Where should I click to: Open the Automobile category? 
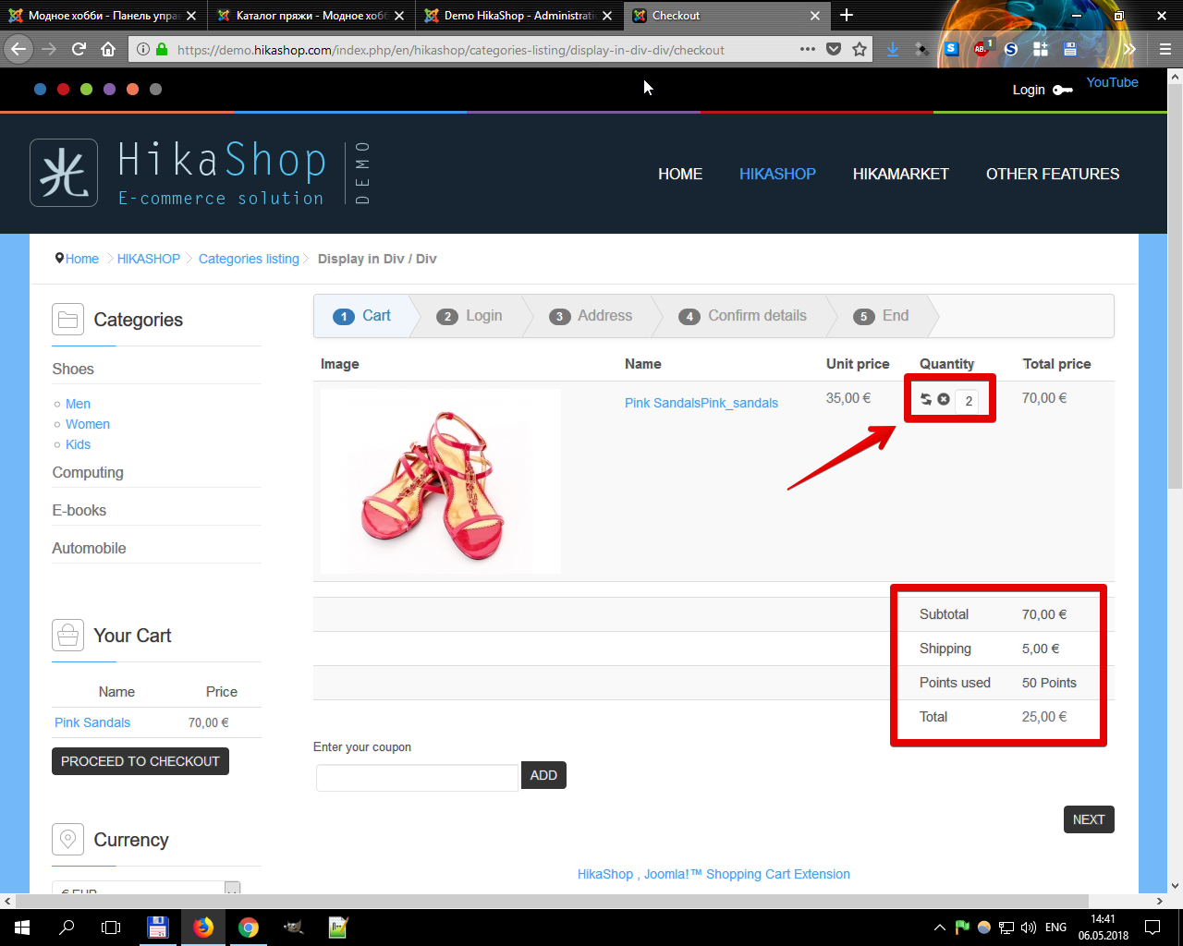point(89,548)
